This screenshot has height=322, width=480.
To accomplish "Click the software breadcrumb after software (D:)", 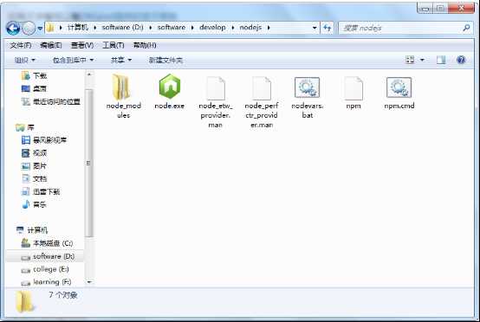I will coord(172,28).
